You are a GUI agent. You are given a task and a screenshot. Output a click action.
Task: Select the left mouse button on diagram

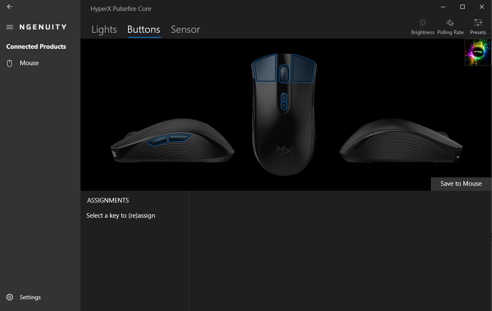(265, 68)
